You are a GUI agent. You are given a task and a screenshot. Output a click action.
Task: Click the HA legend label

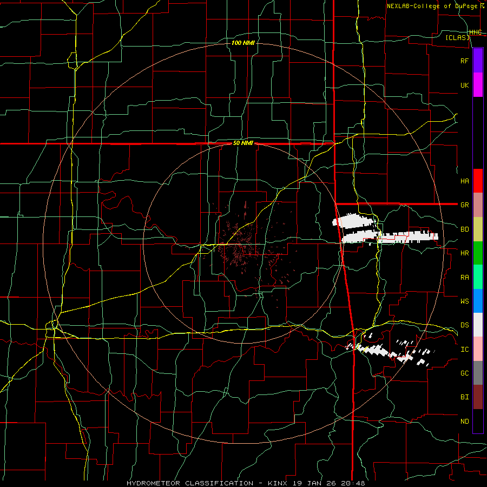464,181
